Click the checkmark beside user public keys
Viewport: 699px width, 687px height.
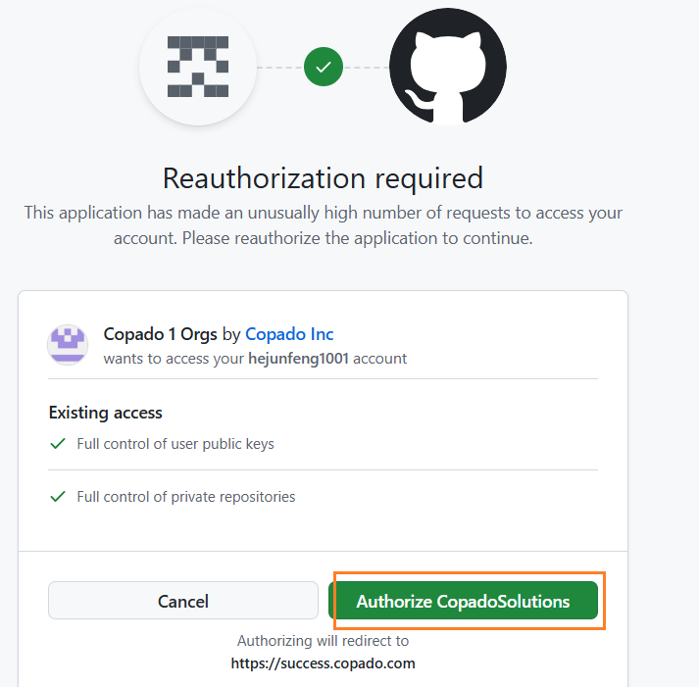pos(58,444)
